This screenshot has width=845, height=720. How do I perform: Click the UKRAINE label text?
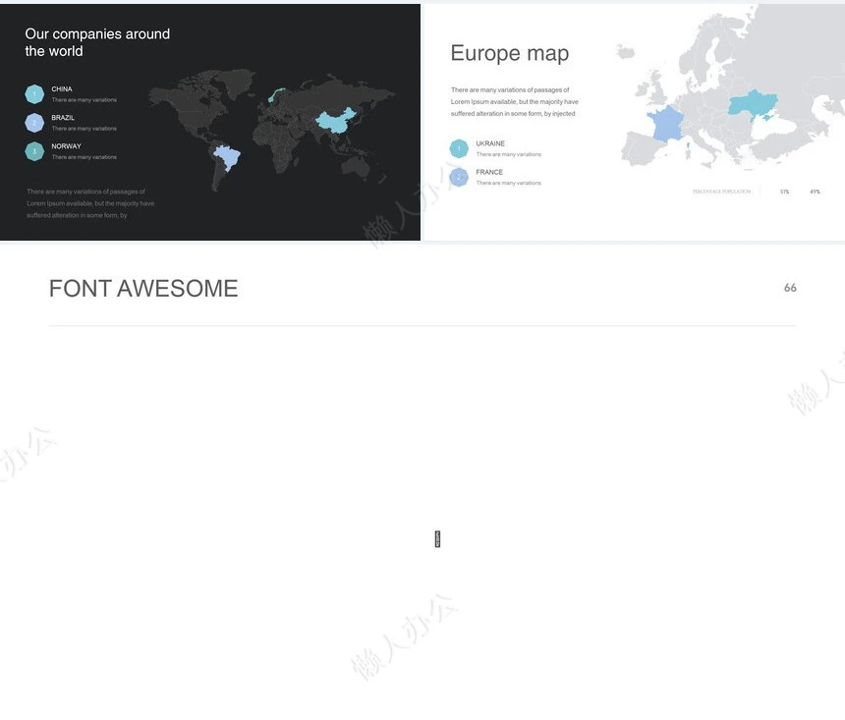pyautogui.click(x=490, y=143)
